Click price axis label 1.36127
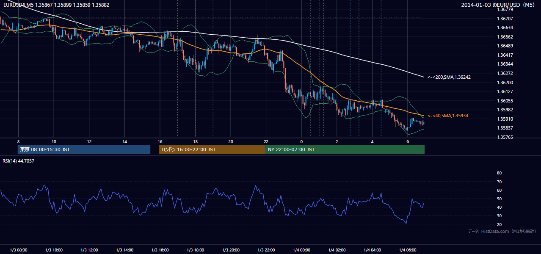Image resolution: width=541 pixels, height=254 pixels. (505, 91)
